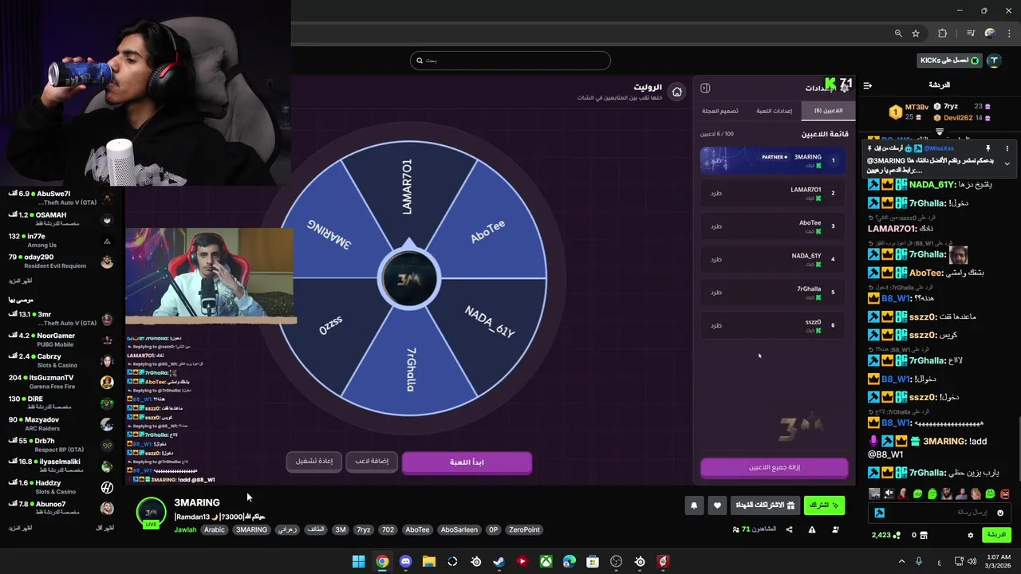Open Chrome from the taskbar
Viewport: 1021px width, 574px height.
(382, 561)
